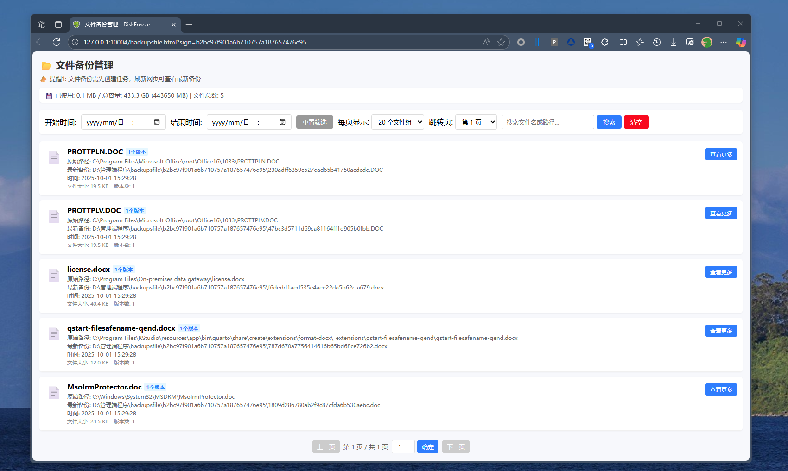Open the downloads panel

(674, 42)
